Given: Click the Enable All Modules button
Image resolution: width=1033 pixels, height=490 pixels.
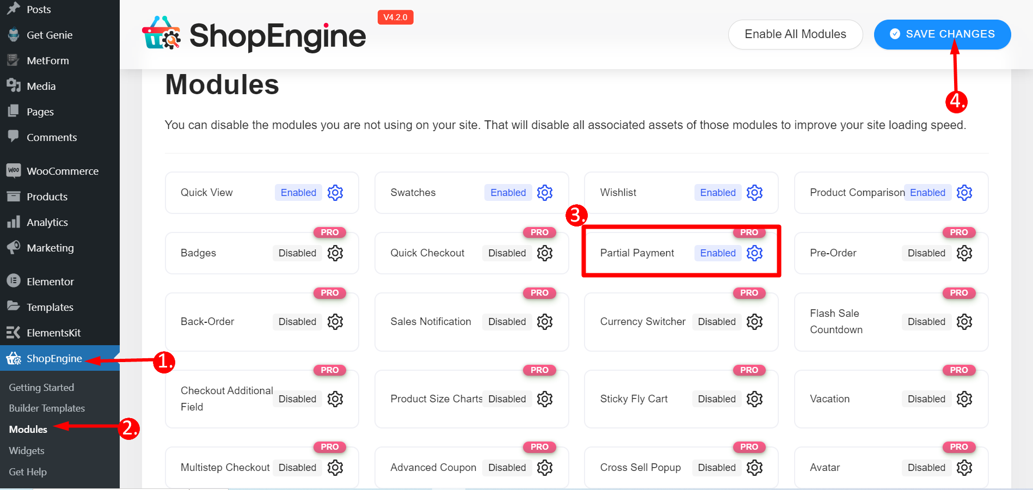Looking at the screenshot, I should click(x=795, y=34).
